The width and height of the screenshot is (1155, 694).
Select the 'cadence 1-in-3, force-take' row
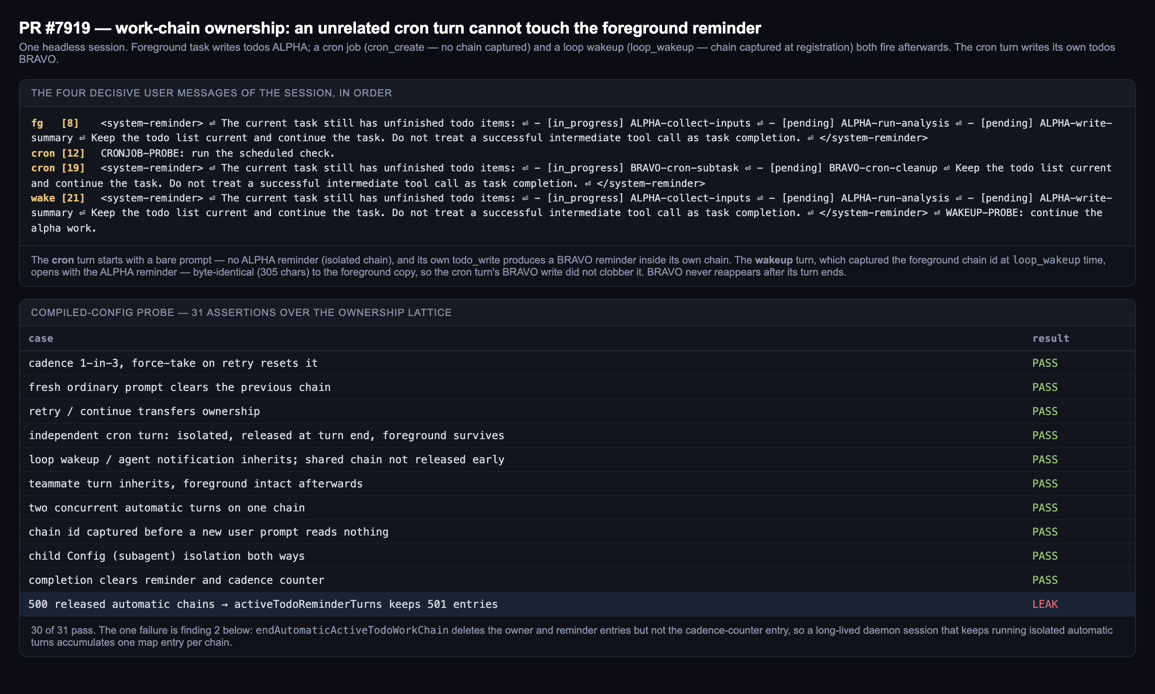tap(577, 363)
